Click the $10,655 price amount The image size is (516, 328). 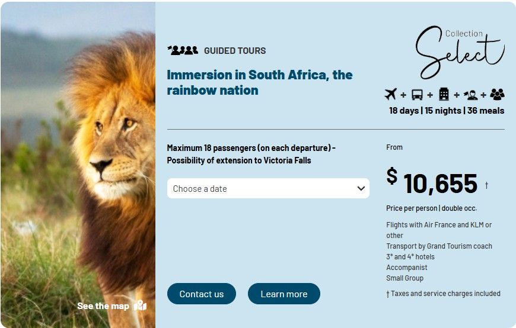[x=439, y=183]
